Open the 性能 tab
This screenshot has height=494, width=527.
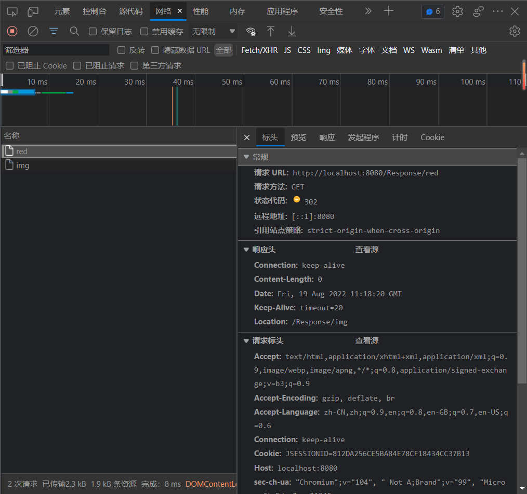200,11
